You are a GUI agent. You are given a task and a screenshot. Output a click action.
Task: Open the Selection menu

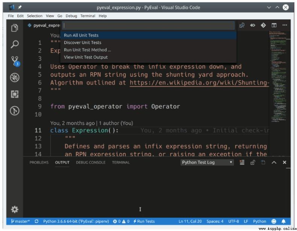[x=35, y=16]
